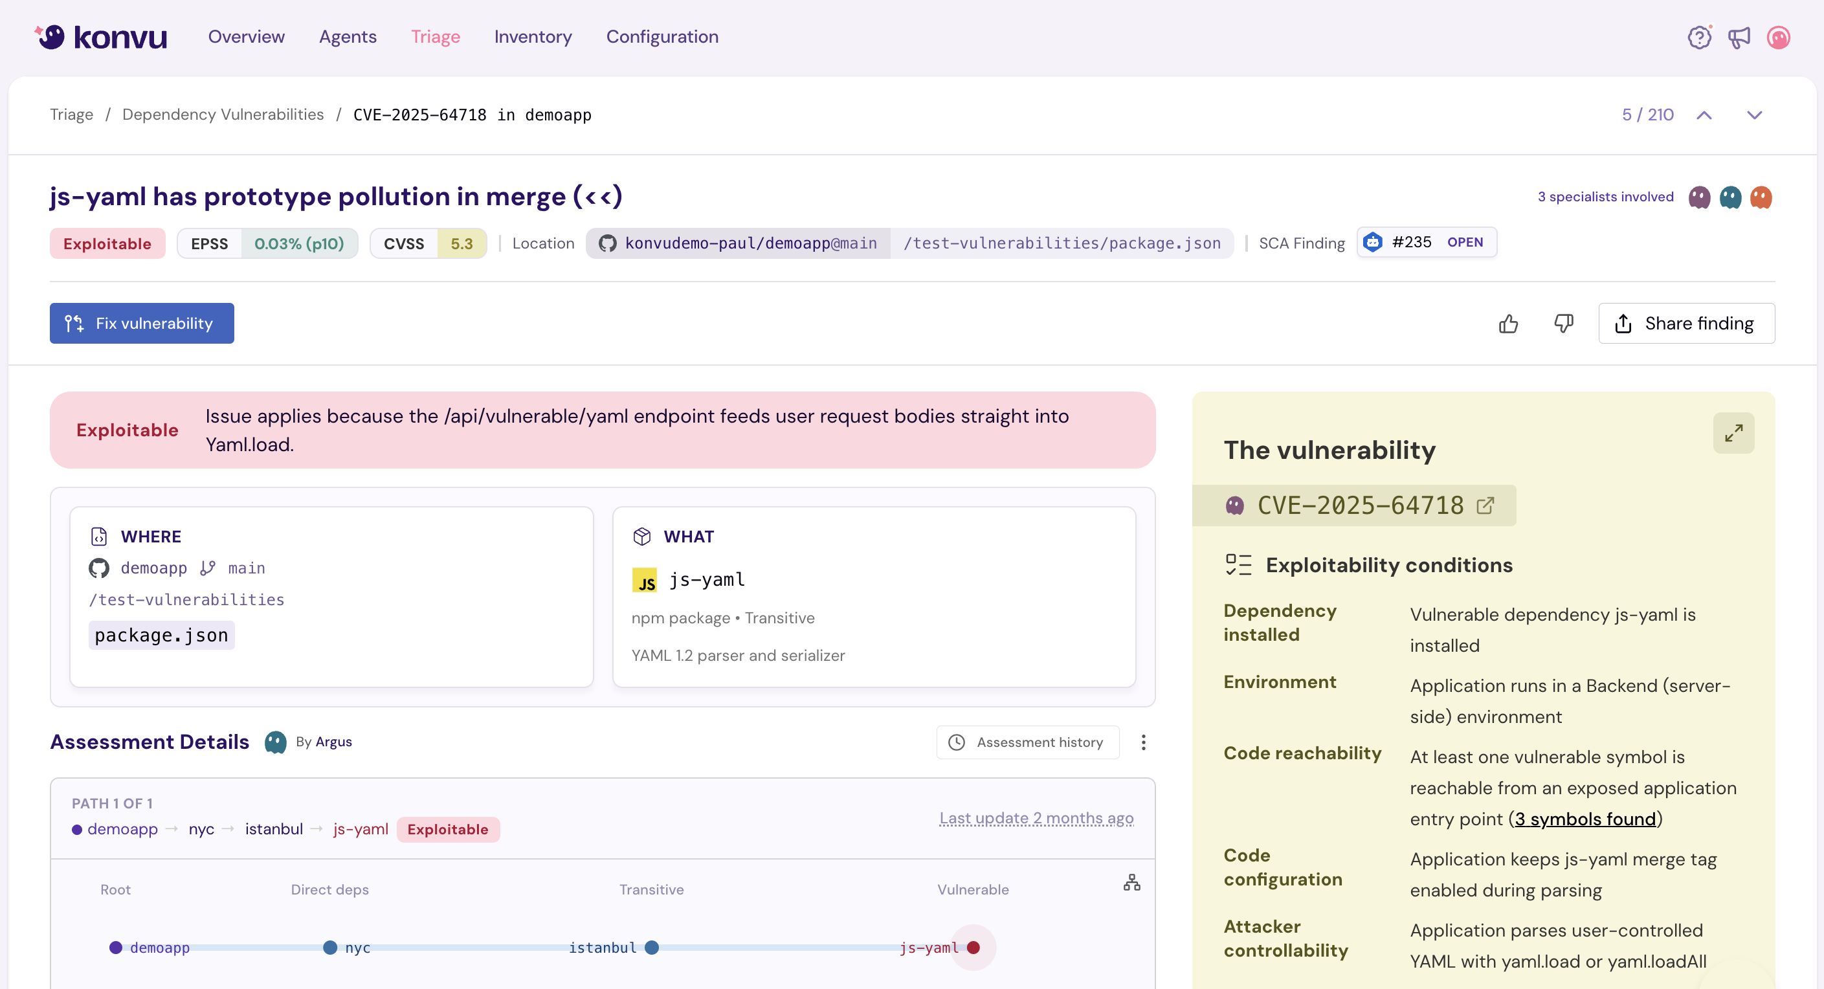Open the /test-vulnerabilities/package.json path

[1062, 243]
